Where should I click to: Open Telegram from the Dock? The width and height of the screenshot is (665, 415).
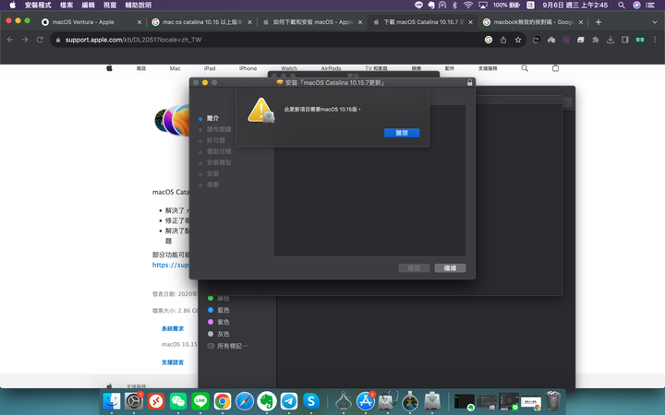pyautogui.click(x=289, y=400)
